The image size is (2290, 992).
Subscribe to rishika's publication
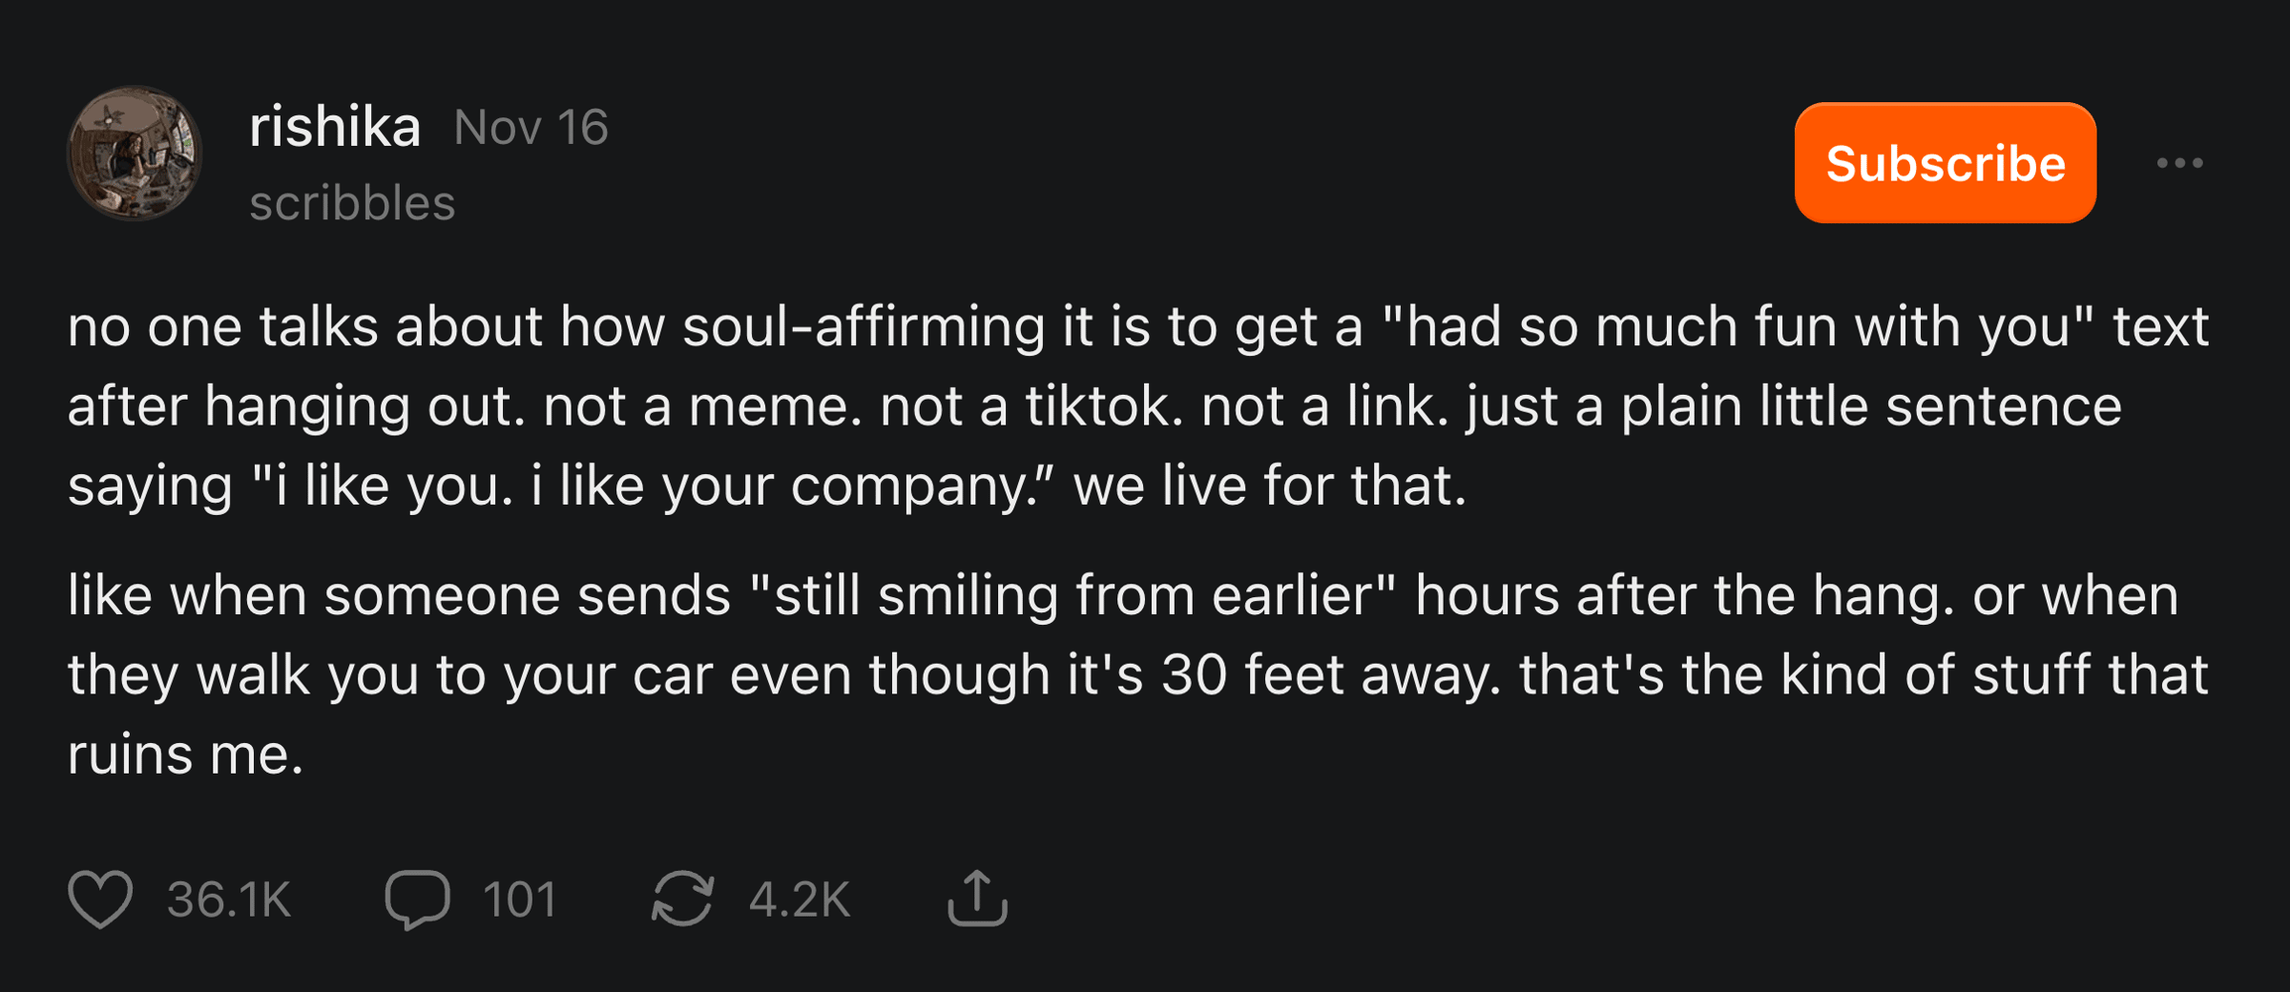tap(1945, 163)
